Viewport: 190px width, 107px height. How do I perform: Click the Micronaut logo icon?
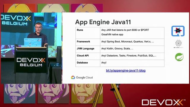tap(178, 44)
